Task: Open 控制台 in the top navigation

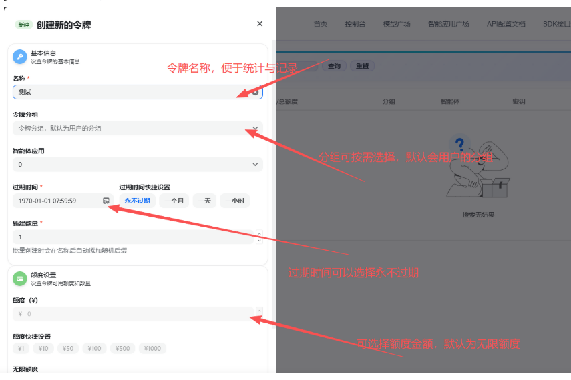Action: coord(355,24)
